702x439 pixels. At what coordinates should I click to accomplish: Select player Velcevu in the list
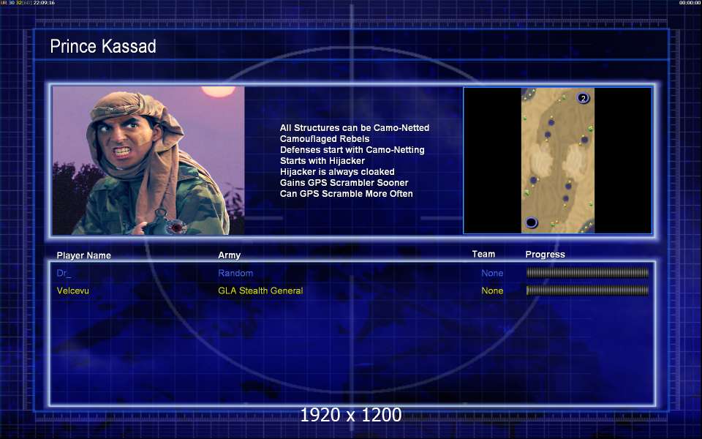click(x=73, y=290)
